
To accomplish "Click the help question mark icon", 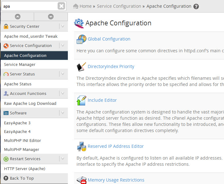I will [x=196, y=6].
